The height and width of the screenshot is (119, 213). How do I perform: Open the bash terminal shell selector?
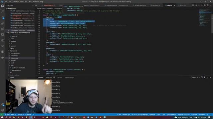(193, 77)
